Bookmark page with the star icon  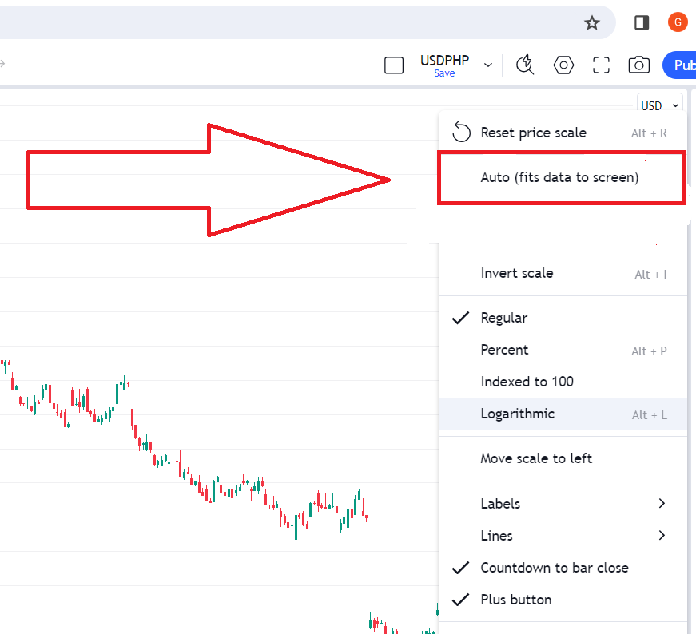coord(591,22)
